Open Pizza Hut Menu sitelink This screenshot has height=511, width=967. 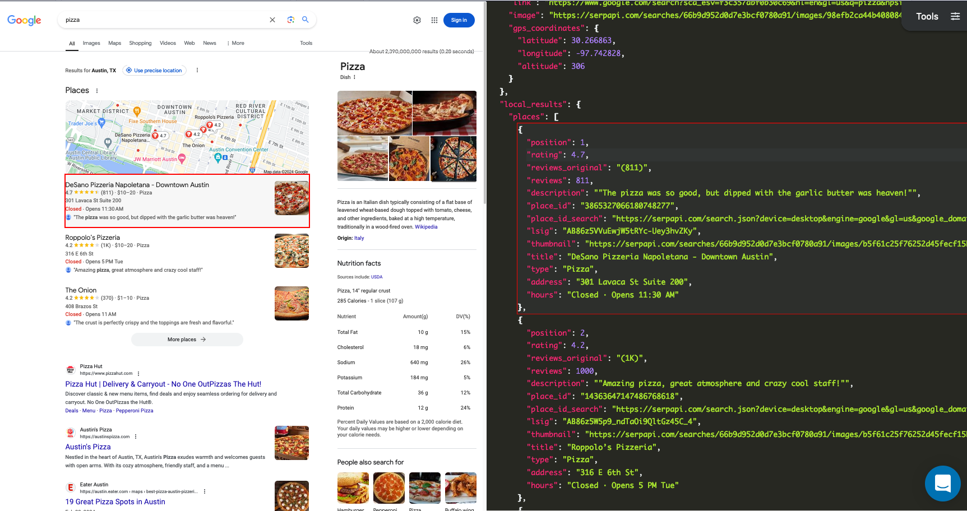[x=89, y=411]
